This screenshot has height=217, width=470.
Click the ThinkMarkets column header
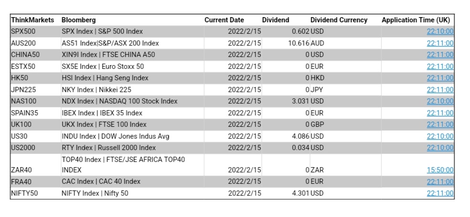(32, 20)
